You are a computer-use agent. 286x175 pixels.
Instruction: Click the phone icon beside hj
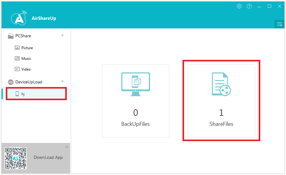click(x=17, y=94)
